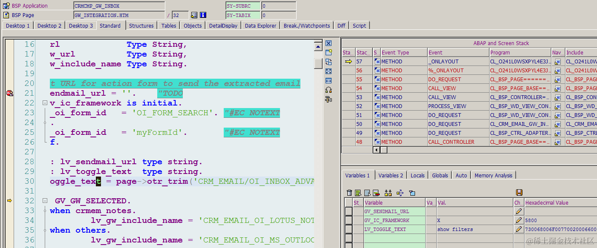
Task: Click the stack table horizontal scroll left arrow
Action: tap(376, 150)
